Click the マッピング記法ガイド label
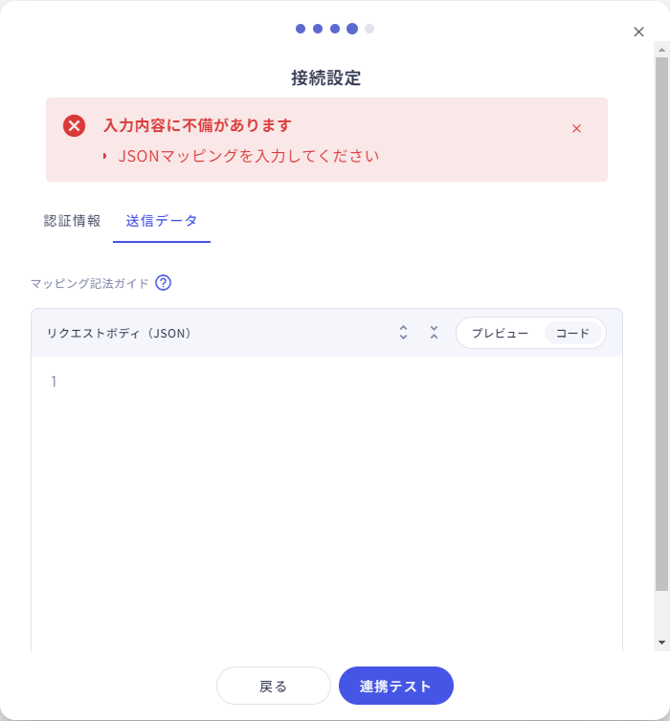Viewport: 670px width, 721px height. click(x=90, y=283)
